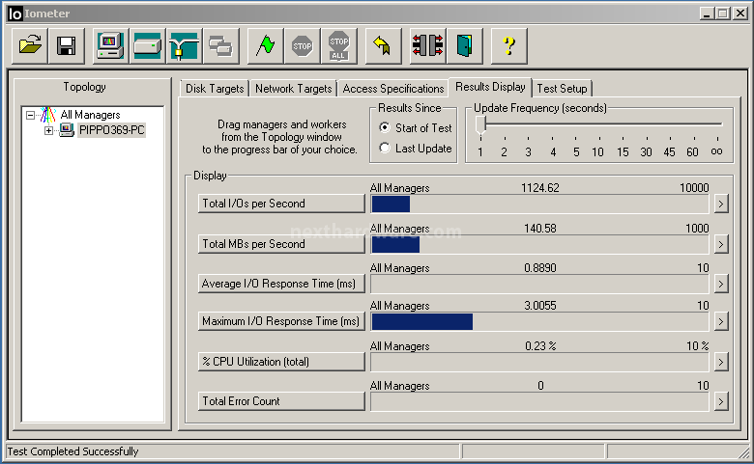Exit Iometer via the door icon
The width and height of the screenshot is (754, 464).
click(464, 46)
